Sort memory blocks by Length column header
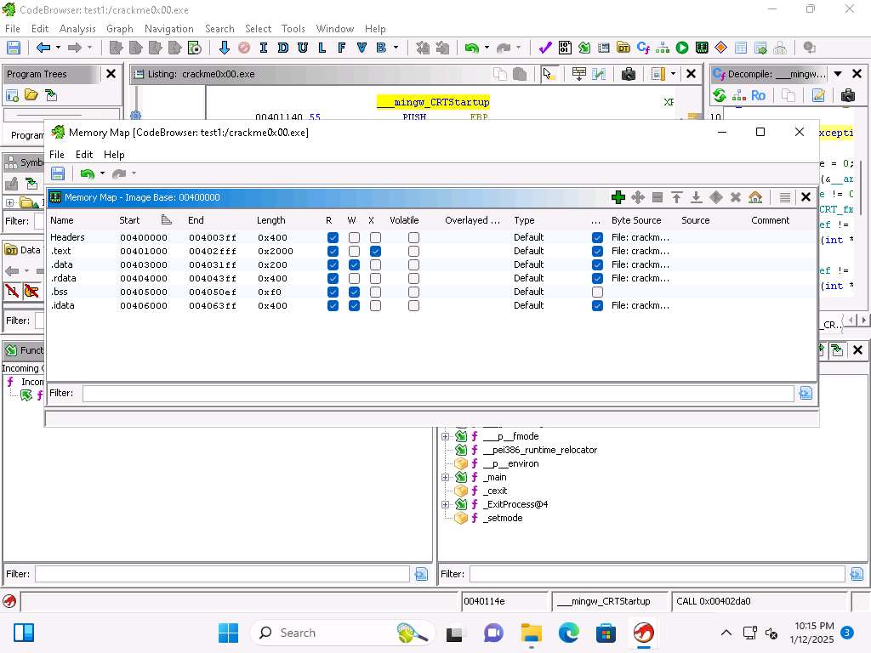The height and width of the screenshot is (653, 871). tap(271, 220)
